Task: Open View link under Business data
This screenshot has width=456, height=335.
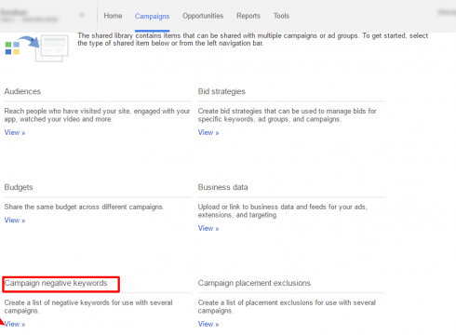Action: click(208, 228)
